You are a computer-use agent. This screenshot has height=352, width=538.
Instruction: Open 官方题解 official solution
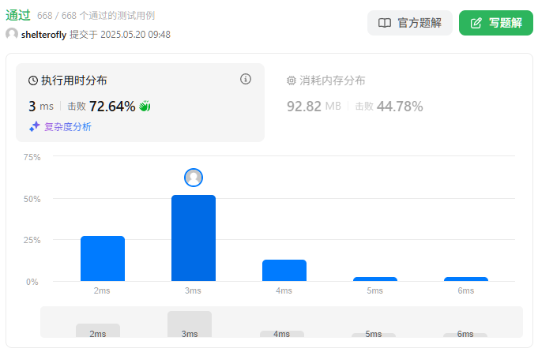[410, 23]
